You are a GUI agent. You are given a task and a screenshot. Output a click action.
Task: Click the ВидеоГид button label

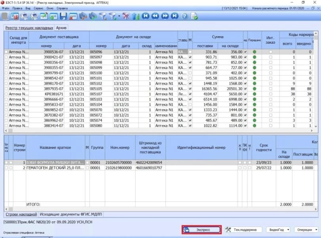277,230
